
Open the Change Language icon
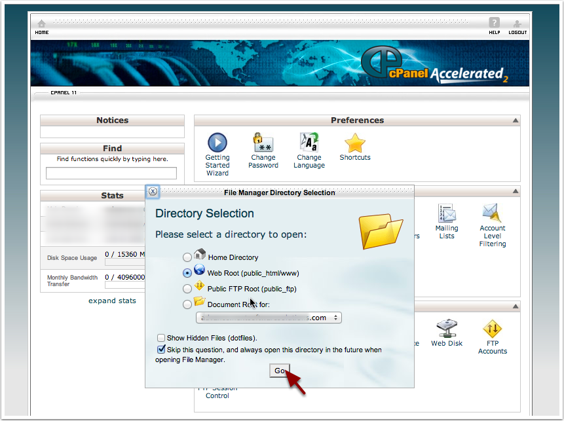pos(309,143)
